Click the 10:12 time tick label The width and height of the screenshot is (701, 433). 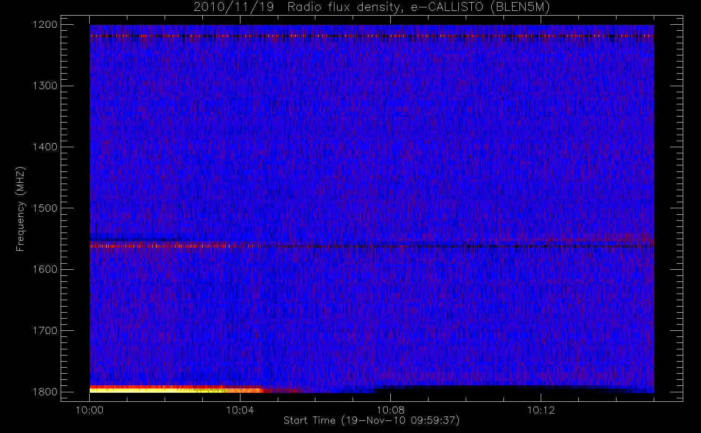point(541,410)
